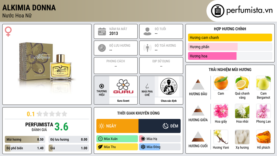Click the Hương cam chanh accord bar
This screenshot has width=277, height=156.
[230, 37]
